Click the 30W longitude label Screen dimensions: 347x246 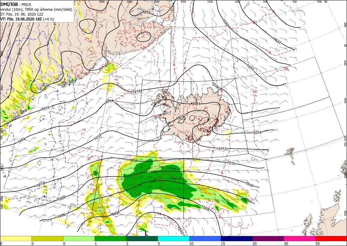point(129,2)
